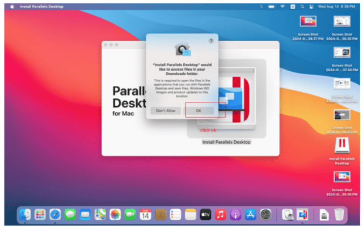Image resolution: width=363 pixels, height=229 pixels.
Task: Select the Screen Shot 39.26 PM desktop file
Action: [342, 177]
